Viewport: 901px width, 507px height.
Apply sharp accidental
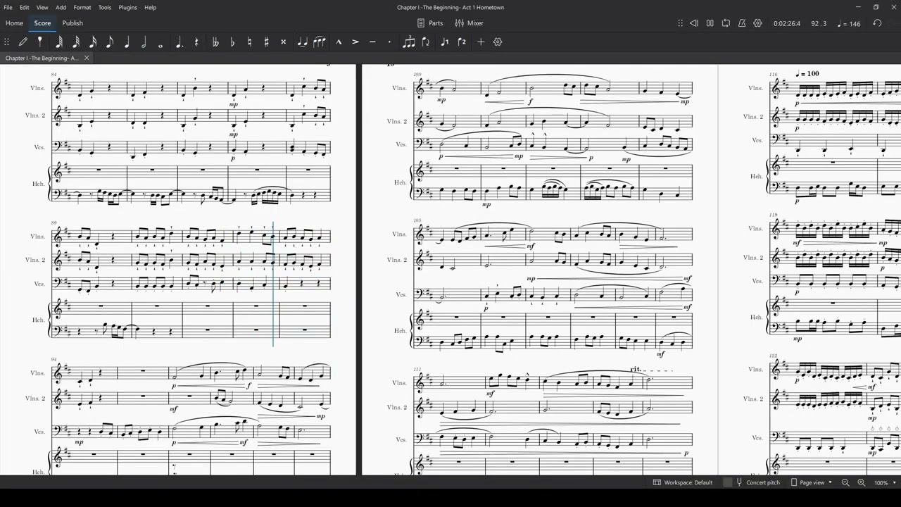(266, 42)
